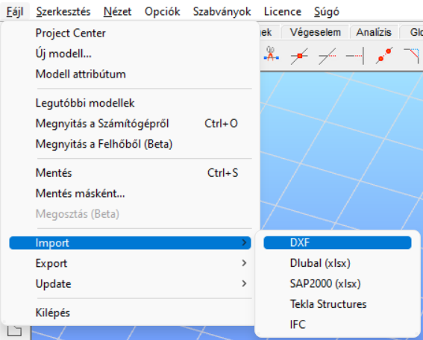Click the new document icon in bottom-left corner
The height and width of the screenshot is (340, 423).
pyautogui.click(x=15, y=330)
